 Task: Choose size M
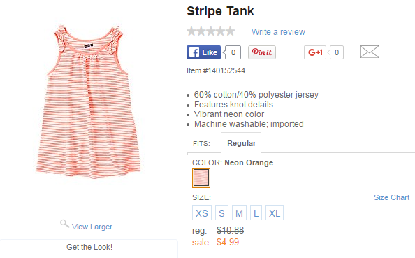[239, 213]
